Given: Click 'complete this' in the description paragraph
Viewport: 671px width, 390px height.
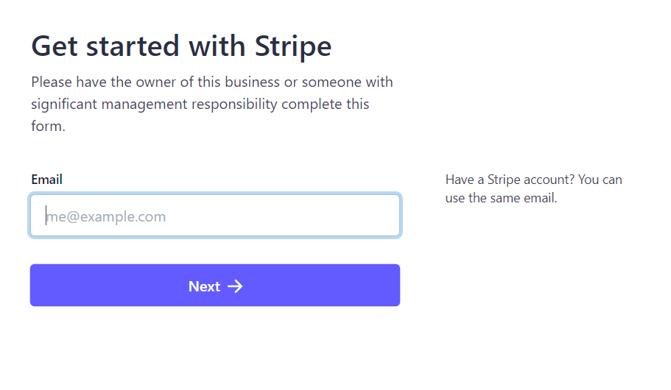Looking at the screenshot, I should (326, 104).
